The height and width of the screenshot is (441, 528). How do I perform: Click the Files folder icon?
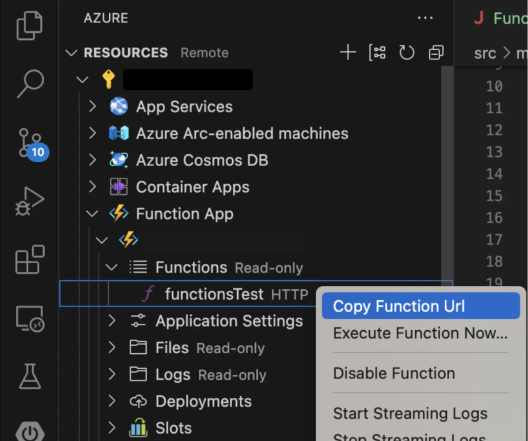[138, 348]
